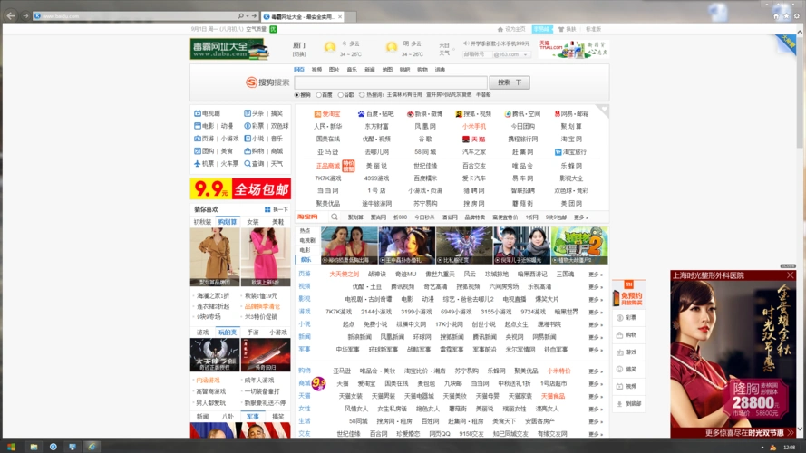Screen dimensions: 806x453
Task: Click the 购物 shopping bag icon in left panel
Action: pos(248,151)
